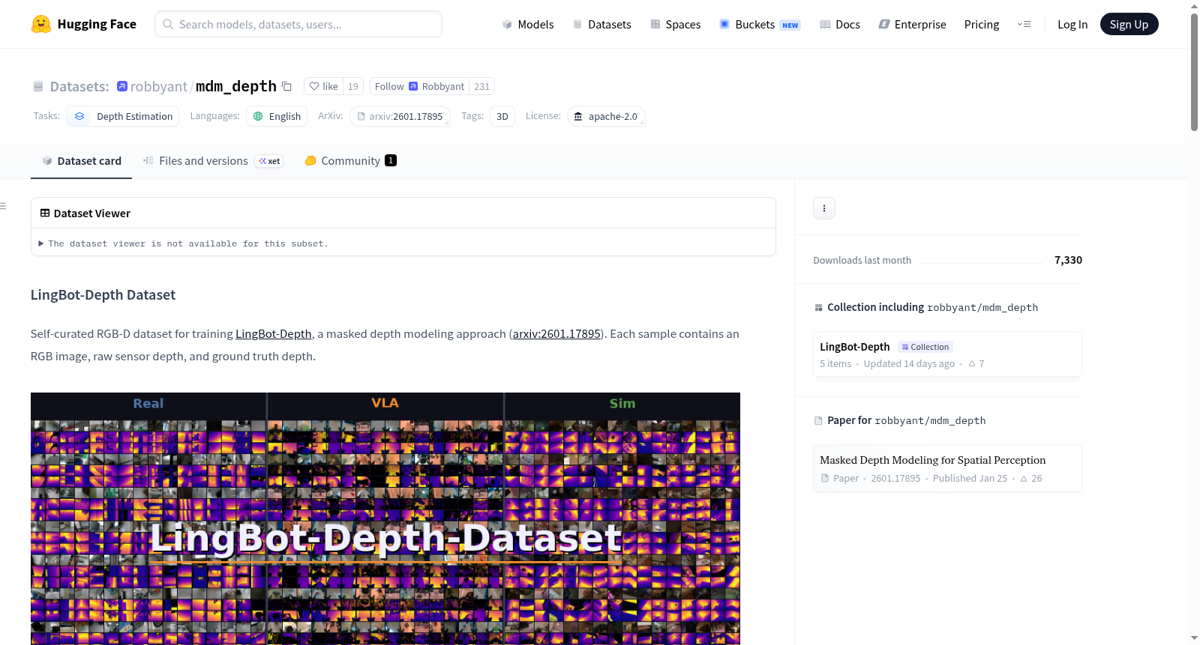Open Docs in top navigation
Image resolution: width=1200 pixels, height=645 pixels.
click(840, 24)
